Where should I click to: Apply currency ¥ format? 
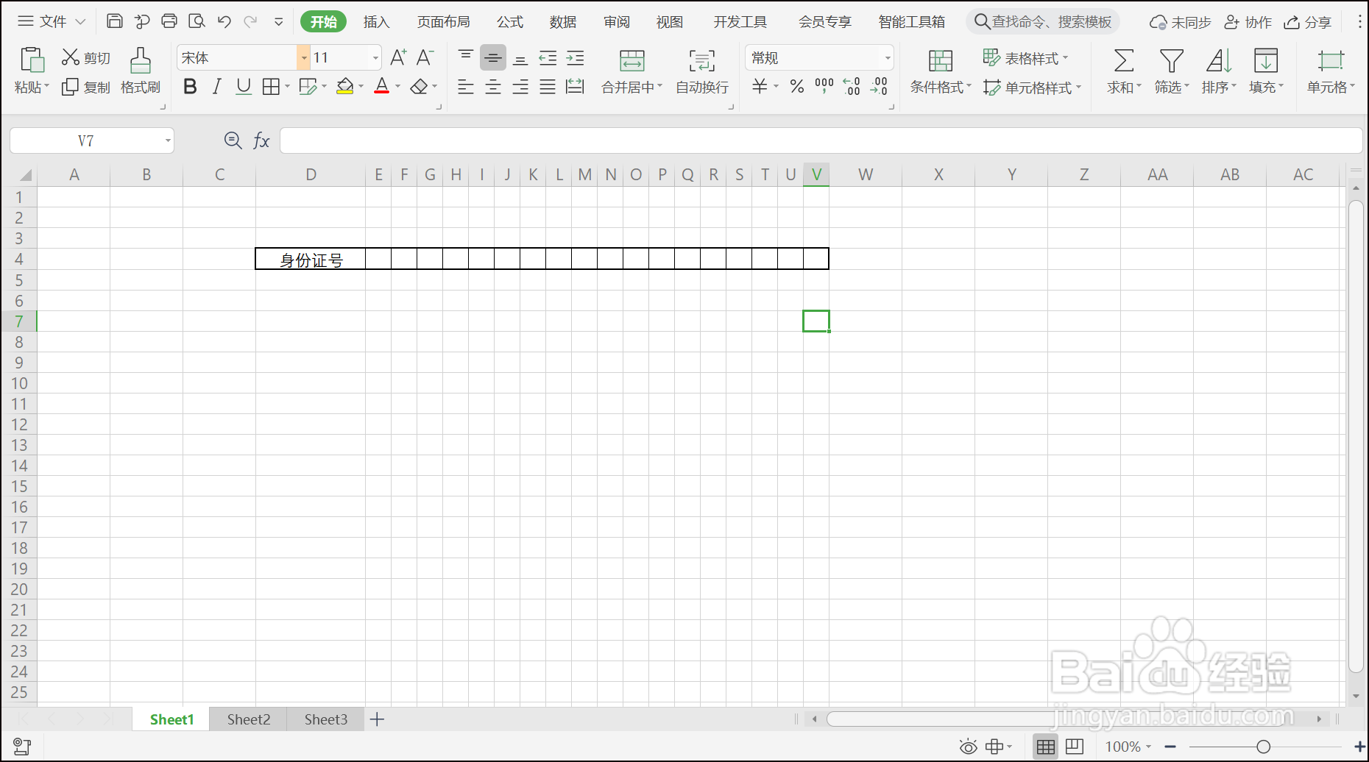coord(760,87)
